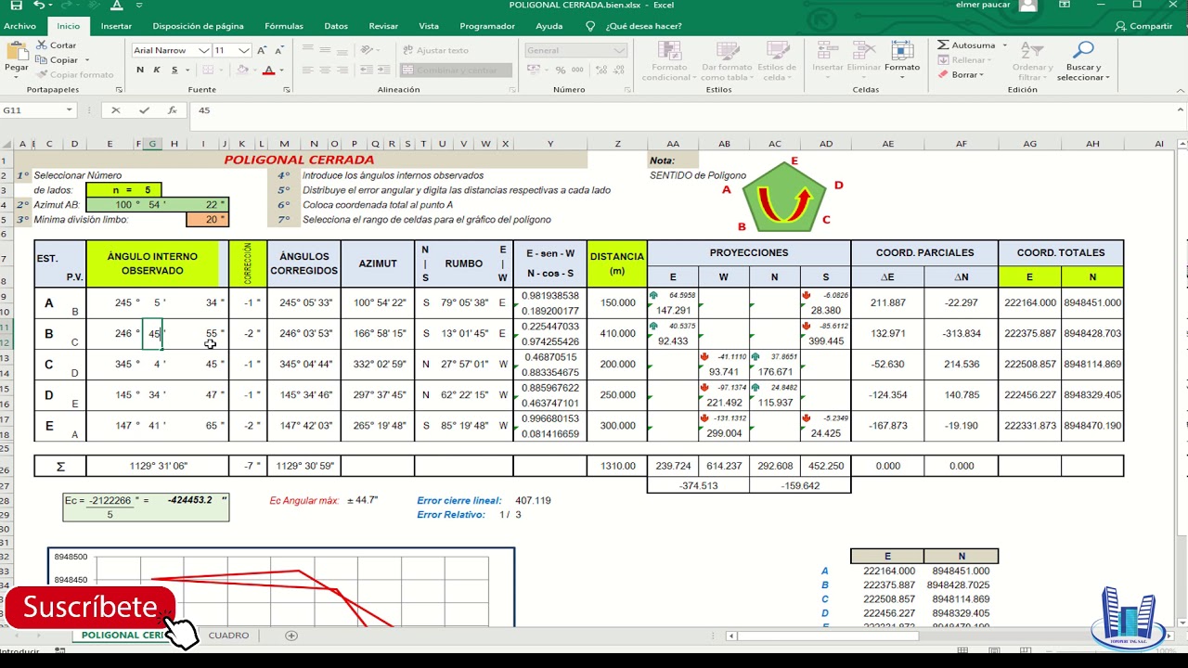Image resolution: width=1188 pixels, height=668 pixels.
Task: Toggle bold N formatting
Action: [140, 70]
